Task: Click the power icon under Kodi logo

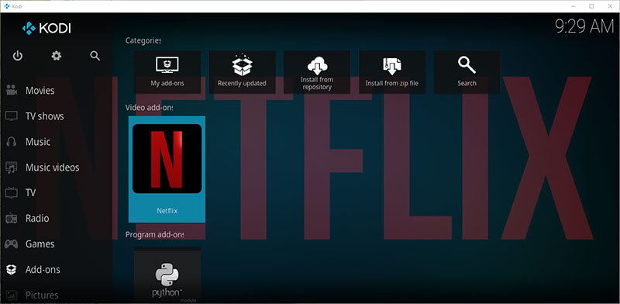Action: point(17,56)
